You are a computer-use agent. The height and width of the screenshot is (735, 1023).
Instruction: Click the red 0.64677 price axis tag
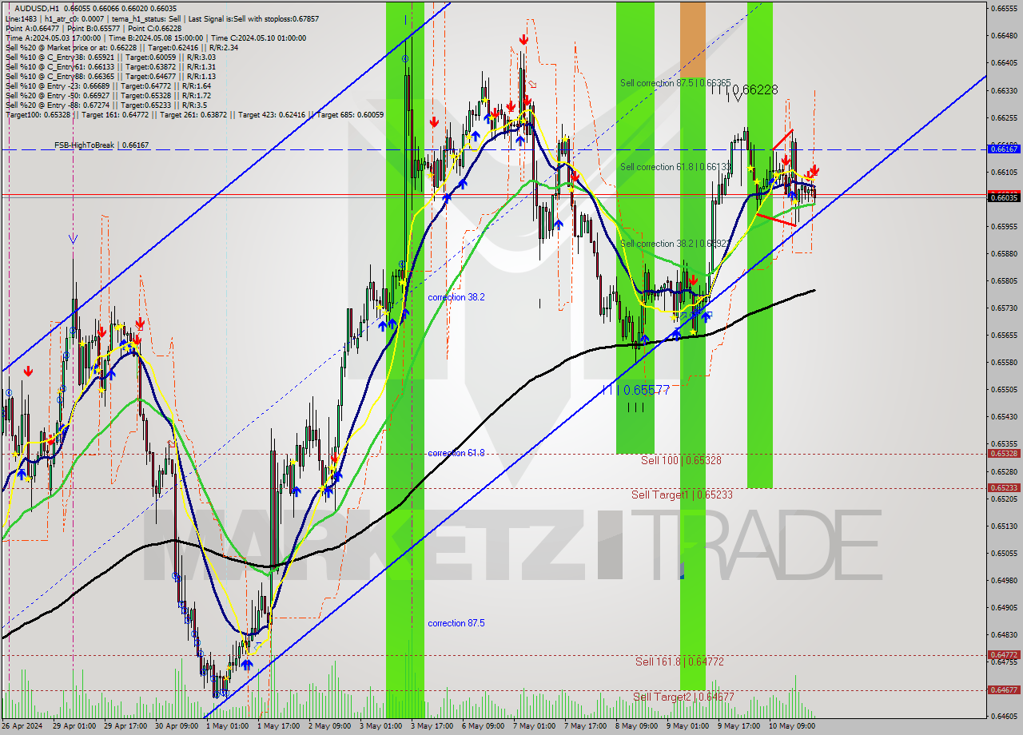coord(1003,689)
